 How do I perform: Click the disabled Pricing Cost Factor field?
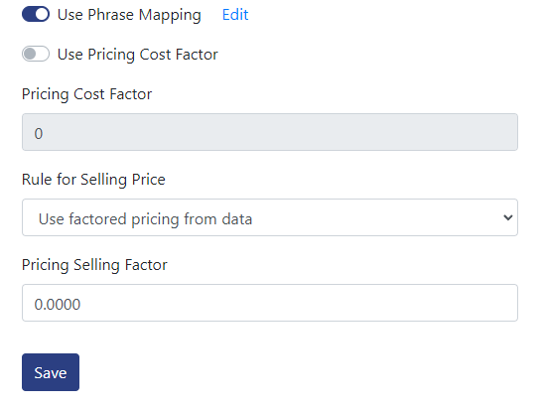pyautogui.click(x=270, y=132)
